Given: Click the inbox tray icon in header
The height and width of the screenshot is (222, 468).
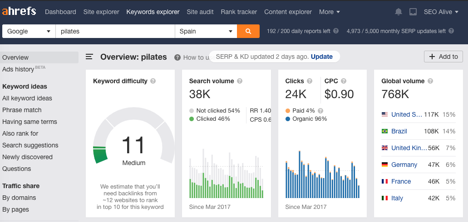Looking at the screenshot, I should (x=413, y=12).
